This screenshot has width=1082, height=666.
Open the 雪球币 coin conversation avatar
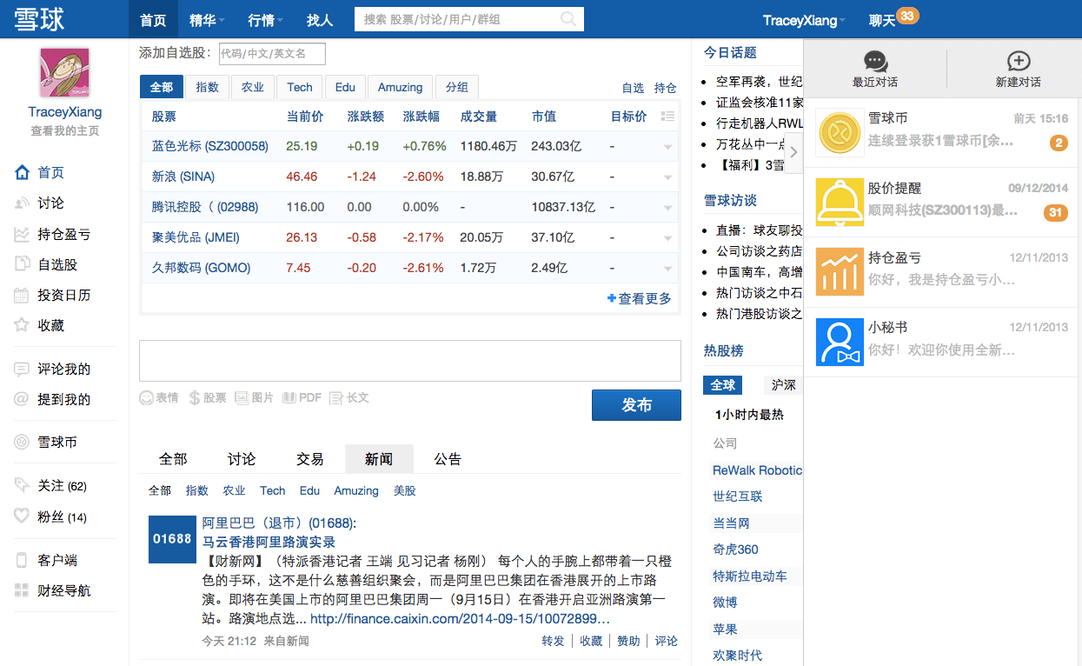(840, 132)
